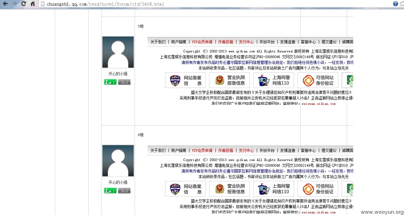Click the browser forward arrow
404x215 pixels.
point(14,4)
